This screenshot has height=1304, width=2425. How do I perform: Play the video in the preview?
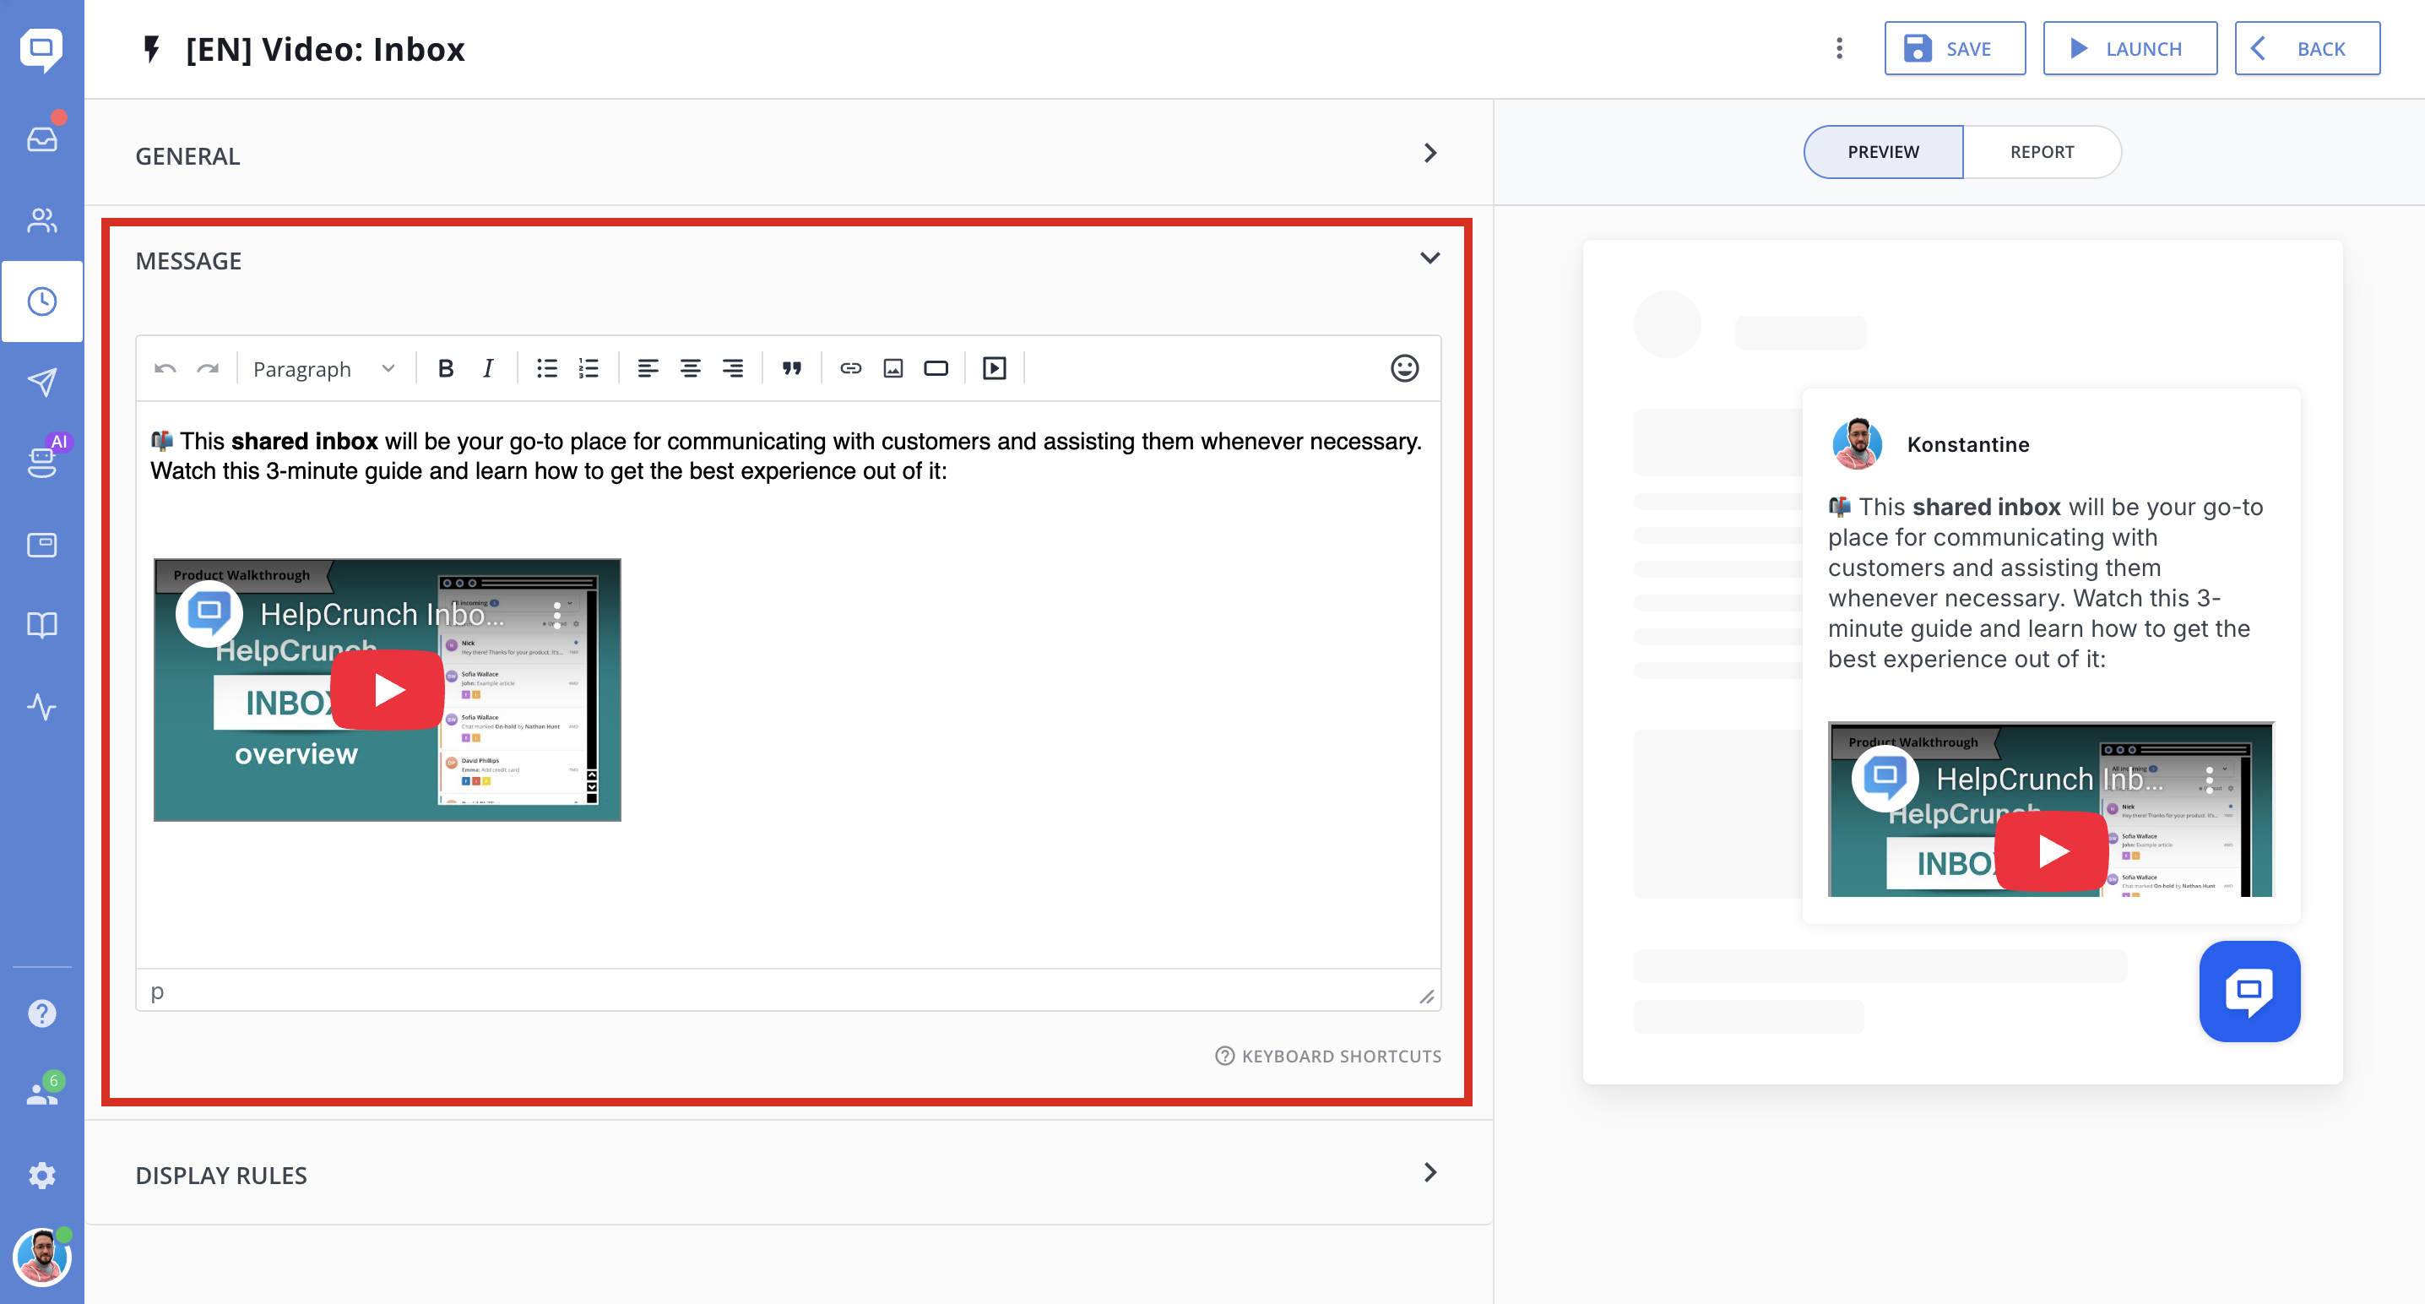(x=2050, y=851)
